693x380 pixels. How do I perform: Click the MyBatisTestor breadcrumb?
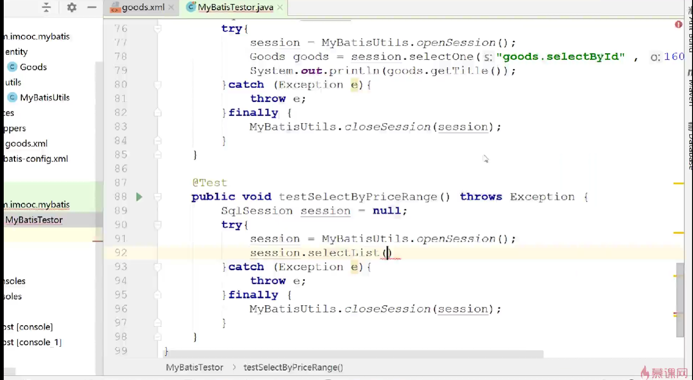pos(194,367)
